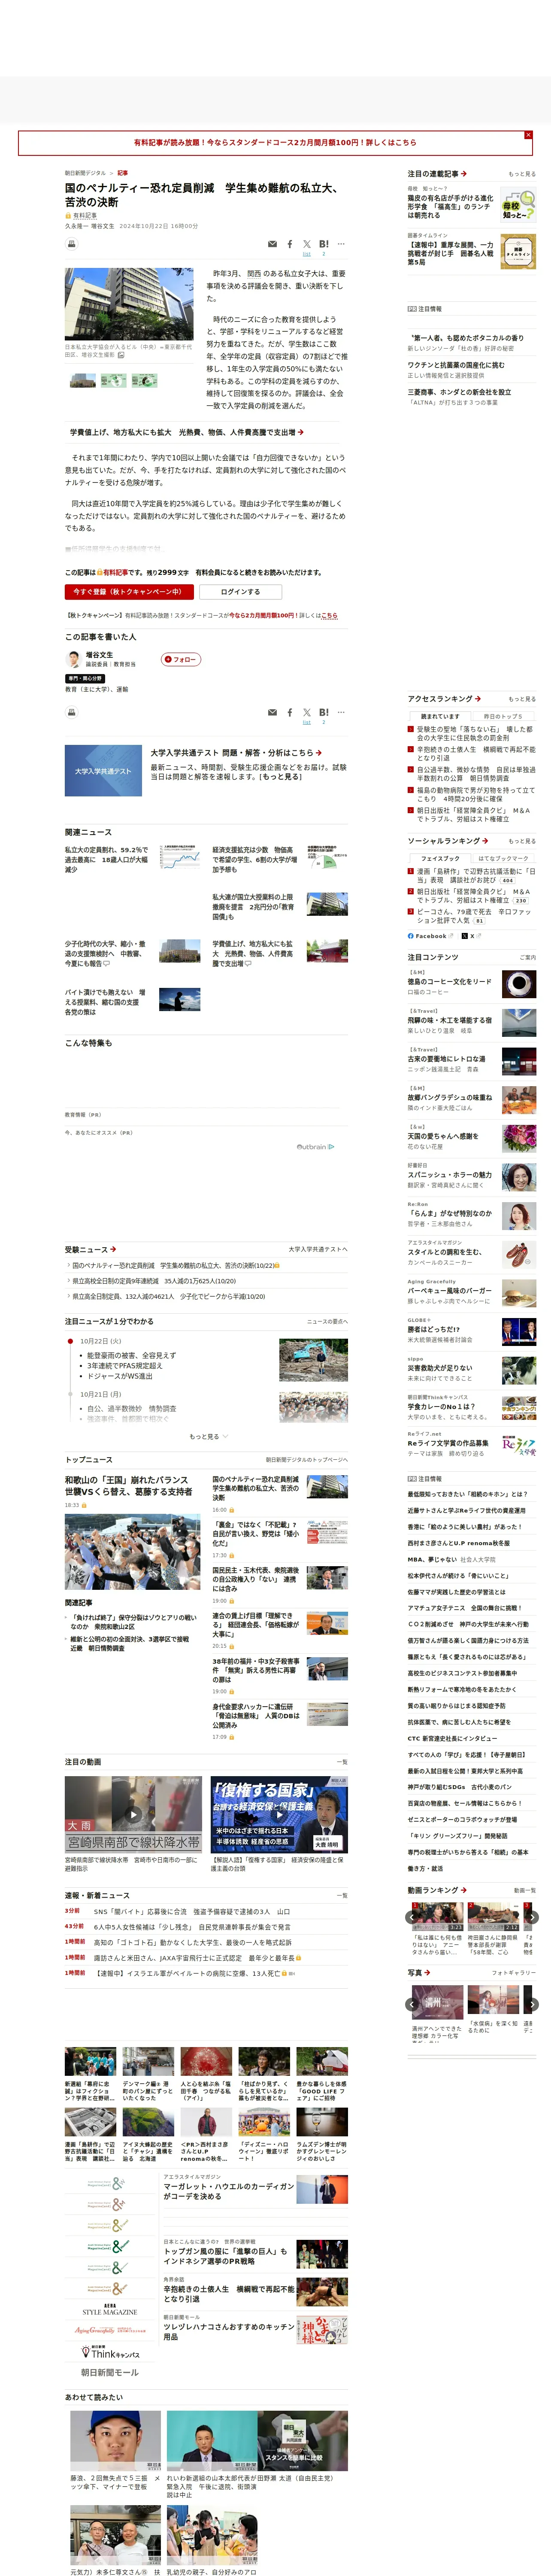The image size is (551, 2576).
Task: Share article by email with the top envelope icon
Action: pos(272,244)
